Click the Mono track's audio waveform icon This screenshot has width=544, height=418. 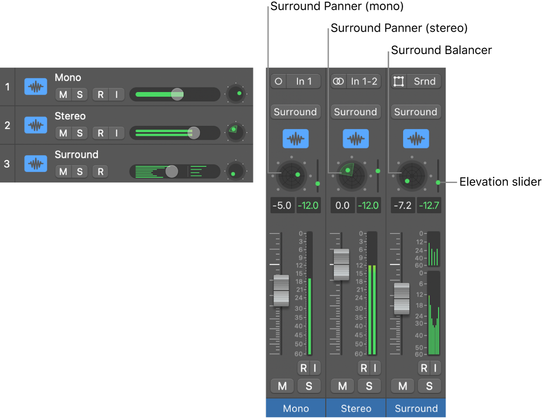click(x=35, y=87)
